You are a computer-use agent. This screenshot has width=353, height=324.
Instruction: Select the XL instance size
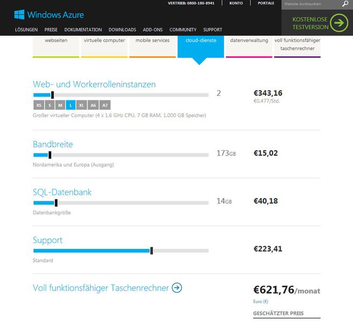(x=82, y=105)
